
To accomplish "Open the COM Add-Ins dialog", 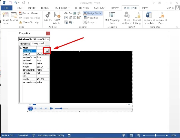I will 57,17.
